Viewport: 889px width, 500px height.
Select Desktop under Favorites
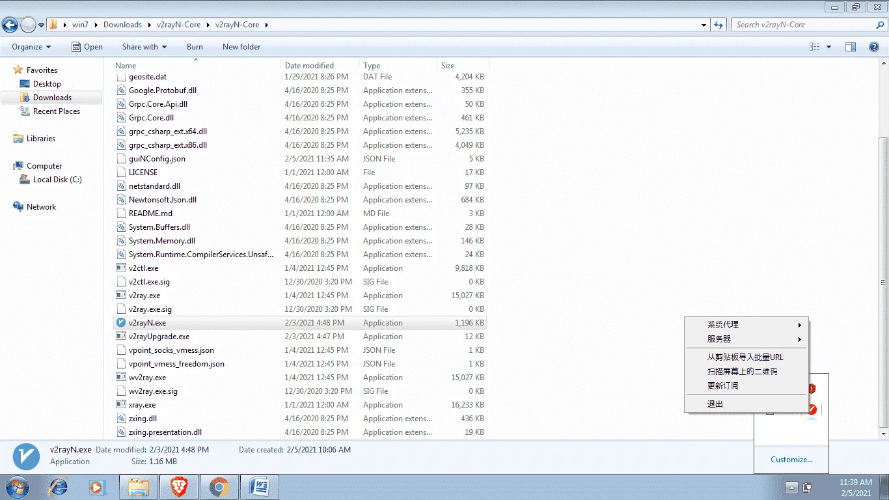47,84
